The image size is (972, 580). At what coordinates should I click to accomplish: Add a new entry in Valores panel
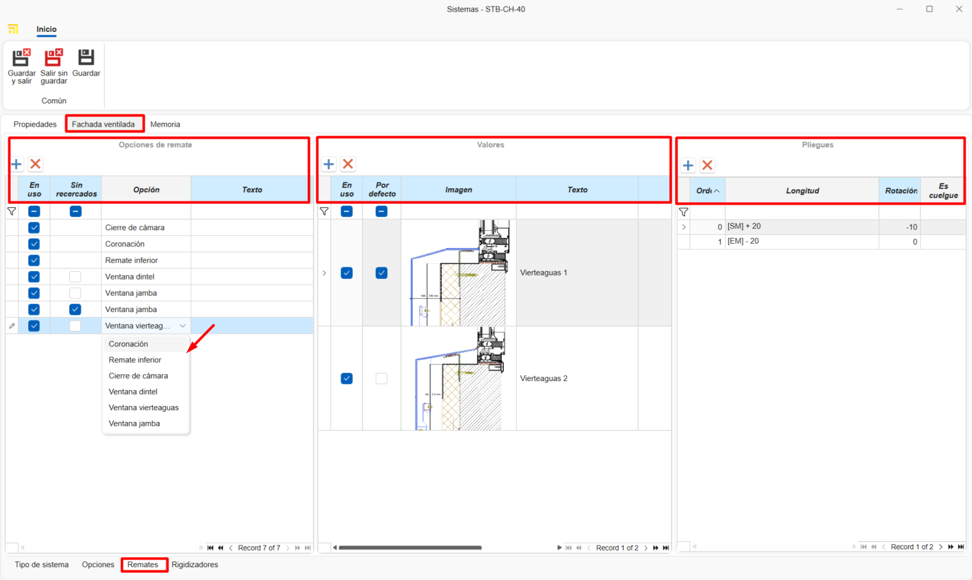(x=328, y=164)
